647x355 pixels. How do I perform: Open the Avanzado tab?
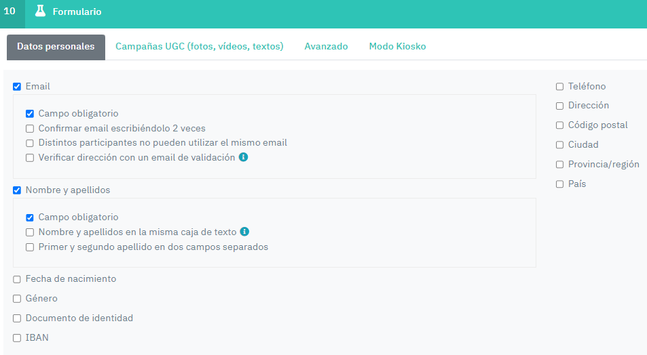coord(326,47)
